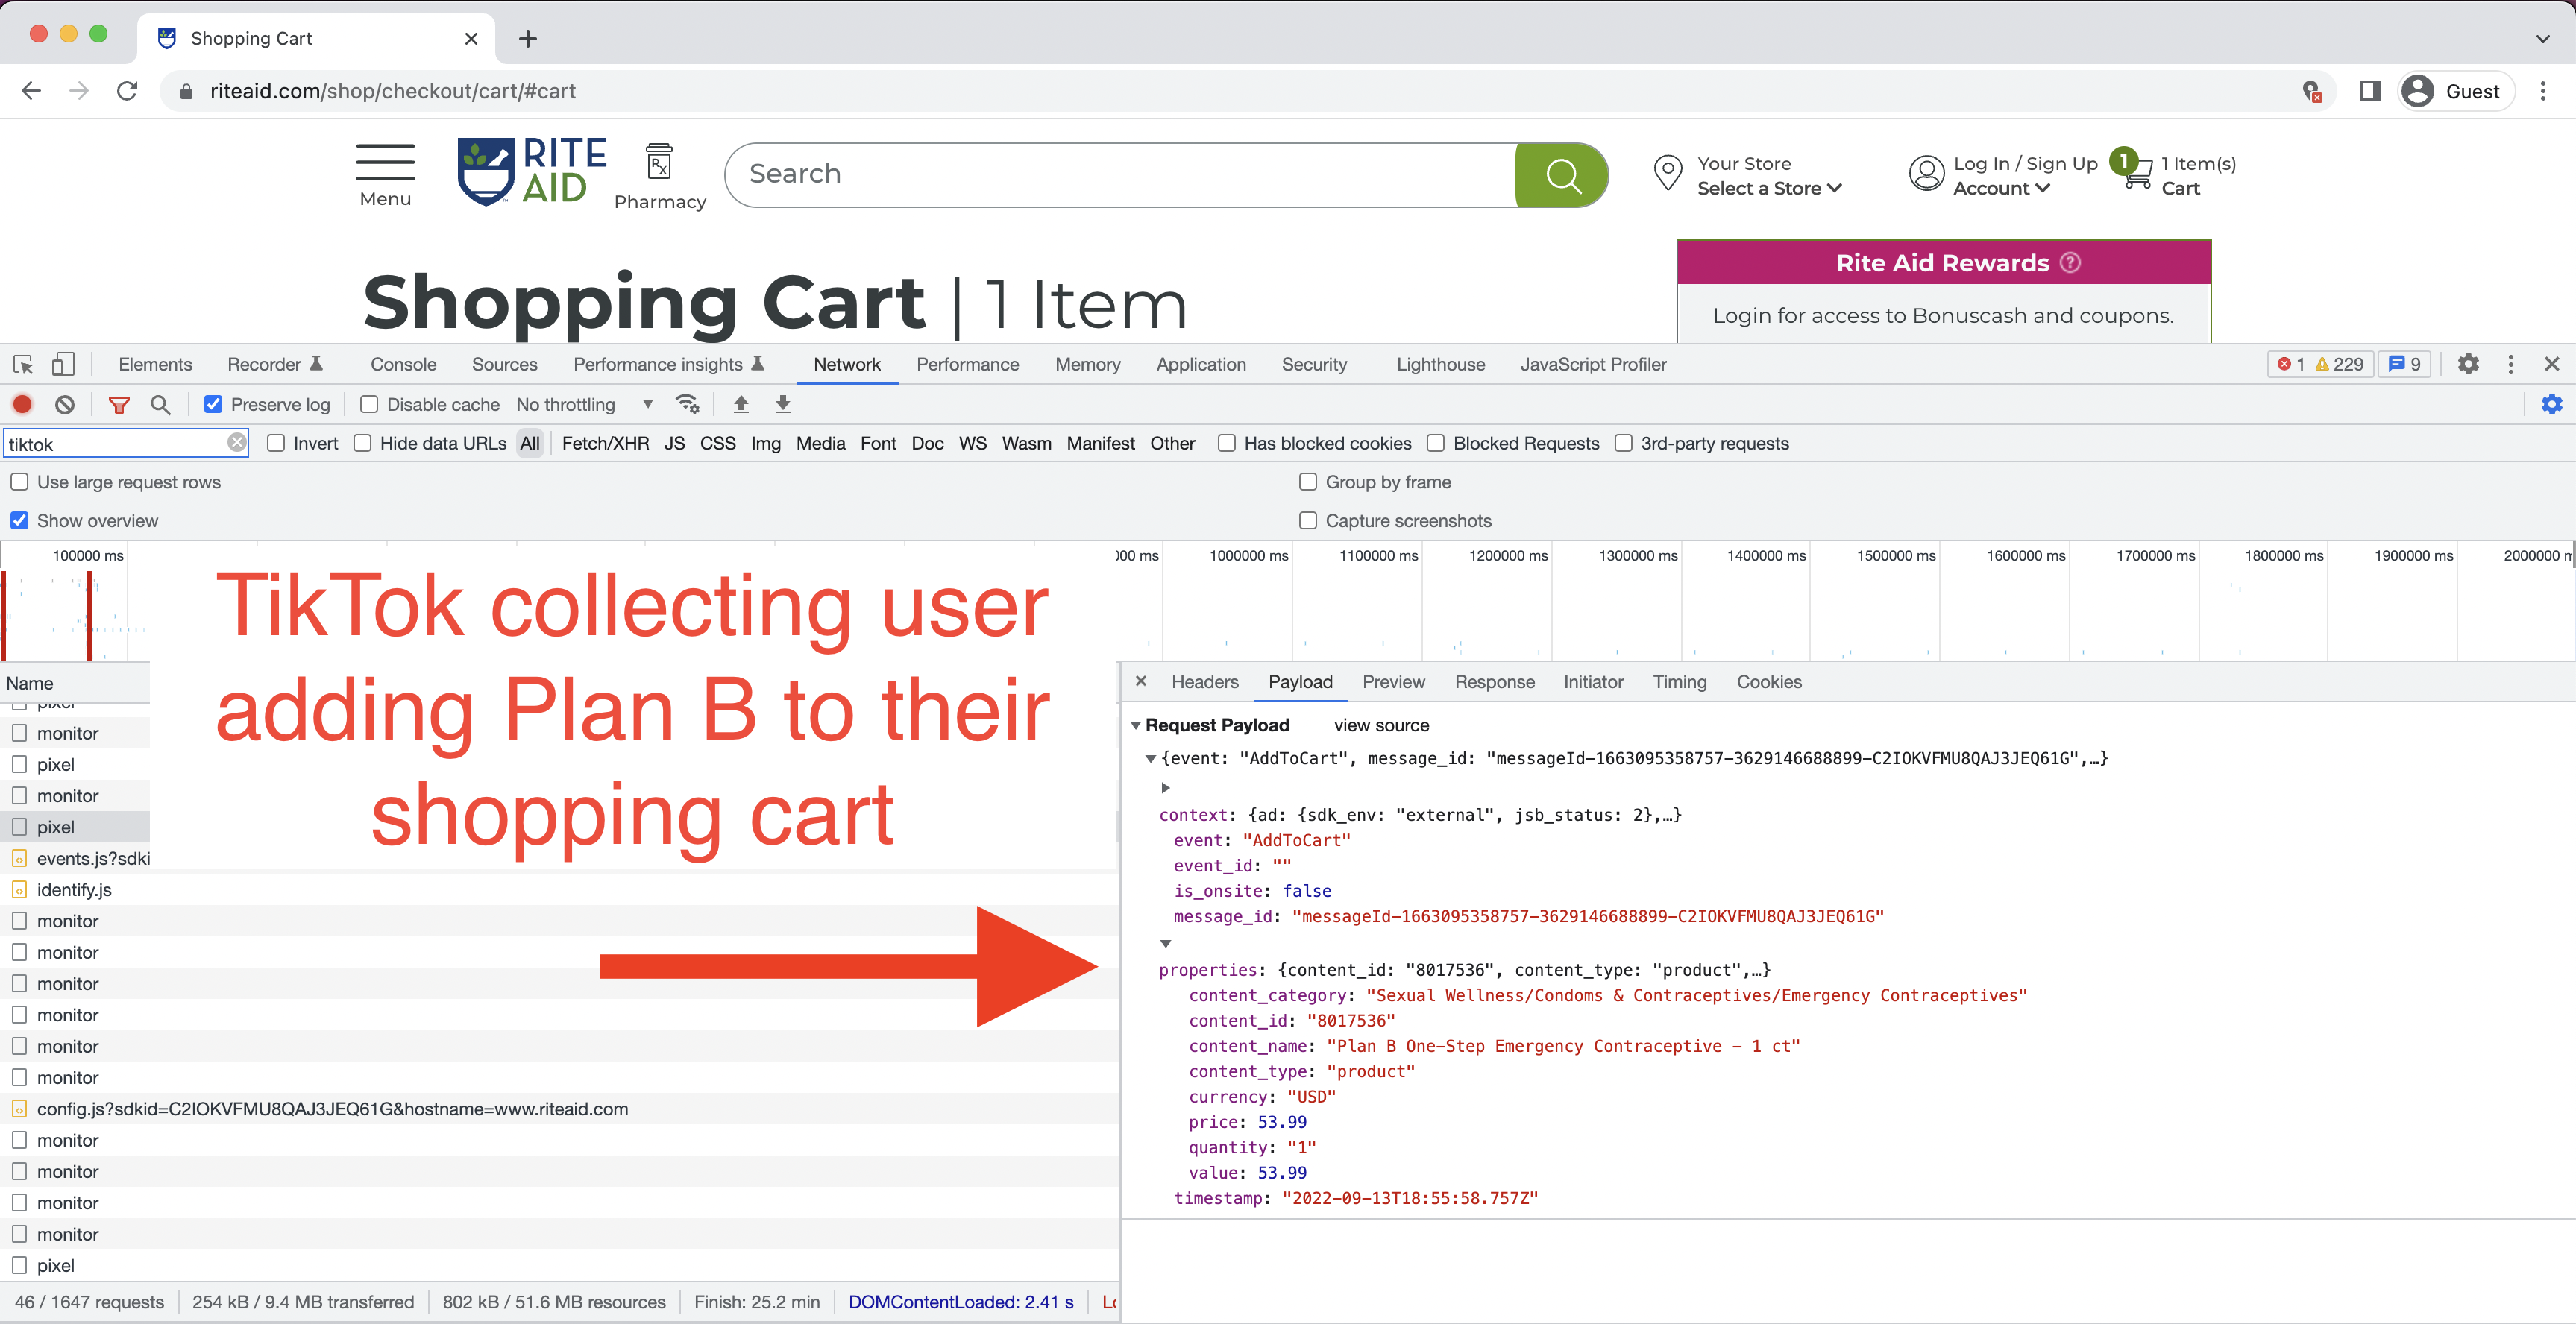Open a new browser tab
The height and width of the screenshot is (1324, 2576).
(528, 39)
